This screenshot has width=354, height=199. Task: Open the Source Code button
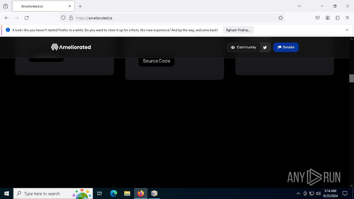click(157, 61)
